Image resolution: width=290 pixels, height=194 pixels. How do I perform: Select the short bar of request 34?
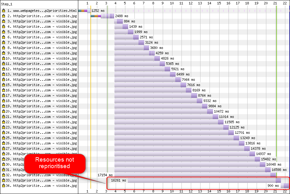click(285, 186)
